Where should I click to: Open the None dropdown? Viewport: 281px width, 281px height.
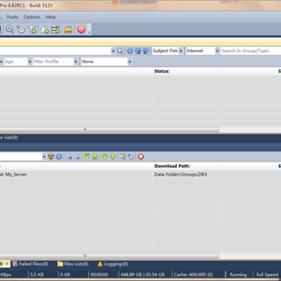point(130,62)
